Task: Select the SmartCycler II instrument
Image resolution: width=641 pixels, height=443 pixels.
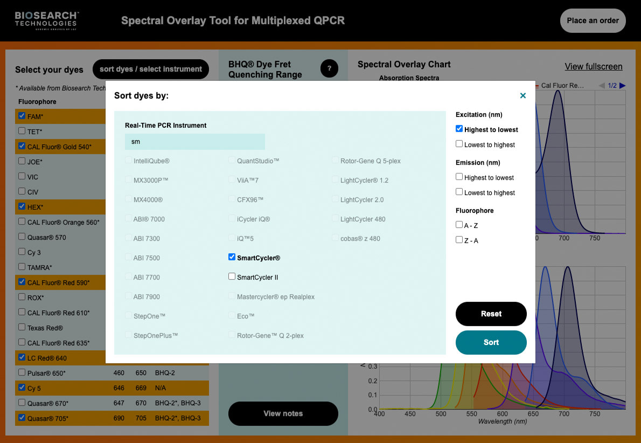Action: [232, 276]
